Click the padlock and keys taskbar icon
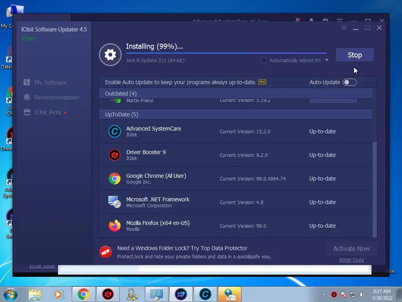 pos(132,294)
